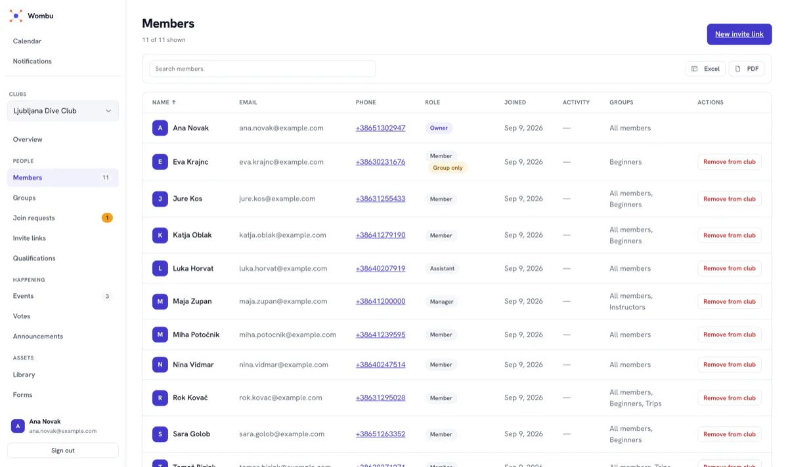The height and width of the screenshot is (467, 788).
Task: Create a New invite link
Action: (x=739, y=34)
